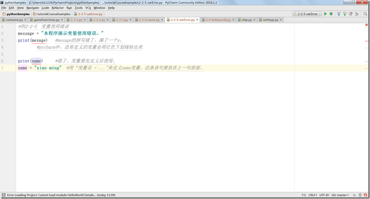Click the word message on line 2
Viewport: 370px width, 199px height.
coord(26,33)
